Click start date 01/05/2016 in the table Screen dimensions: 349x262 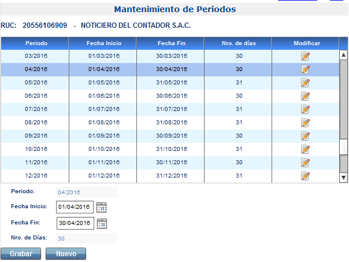click(x=104, y=83)
